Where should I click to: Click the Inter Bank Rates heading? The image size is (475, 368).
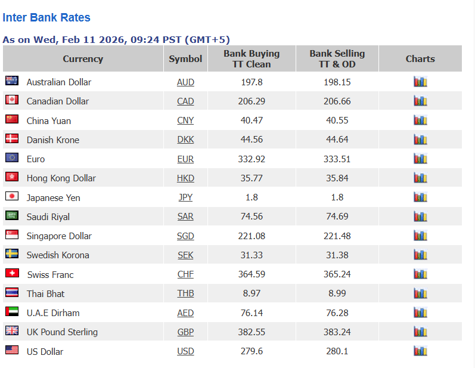46,17
